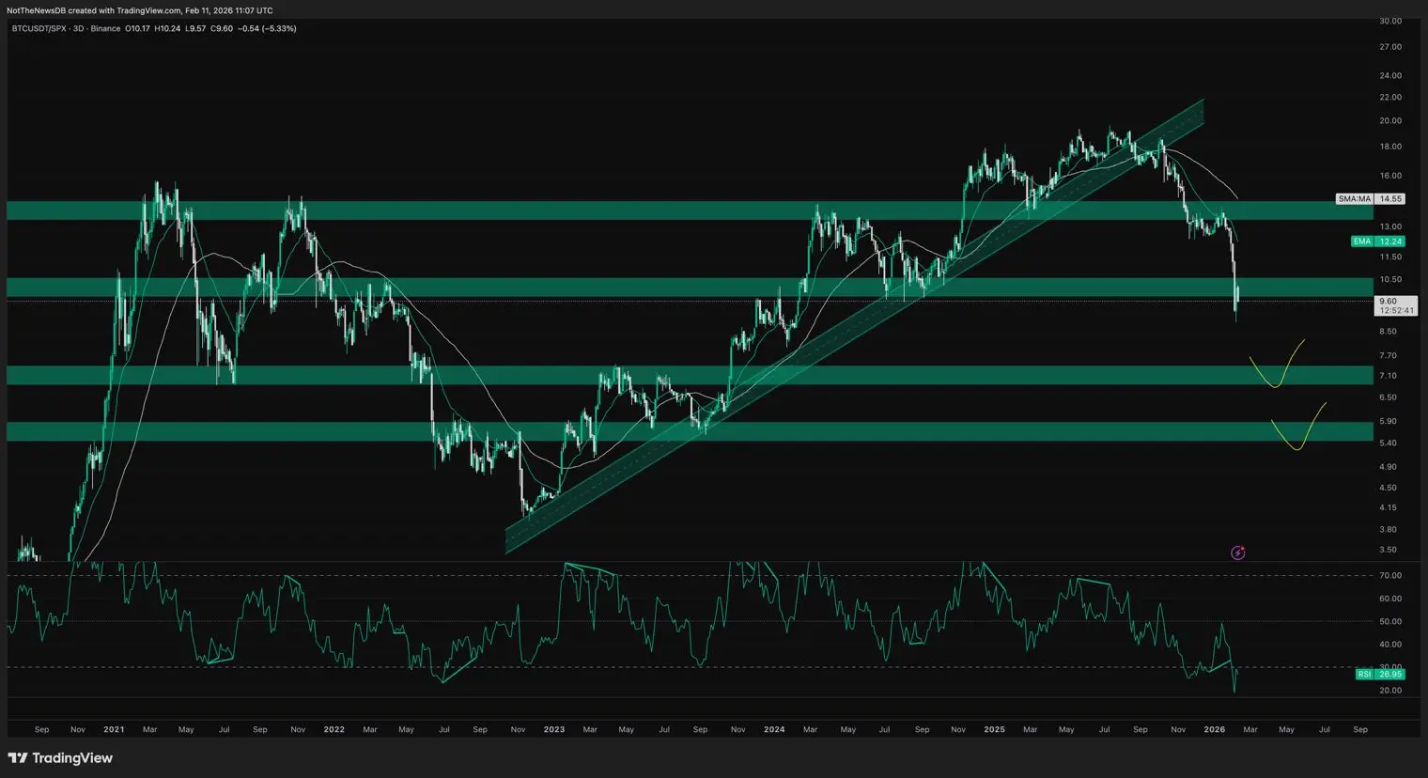Click the 22.00 price scale label
The width and height of the screenshot is (1428, 778).
tap(1390, 97)
